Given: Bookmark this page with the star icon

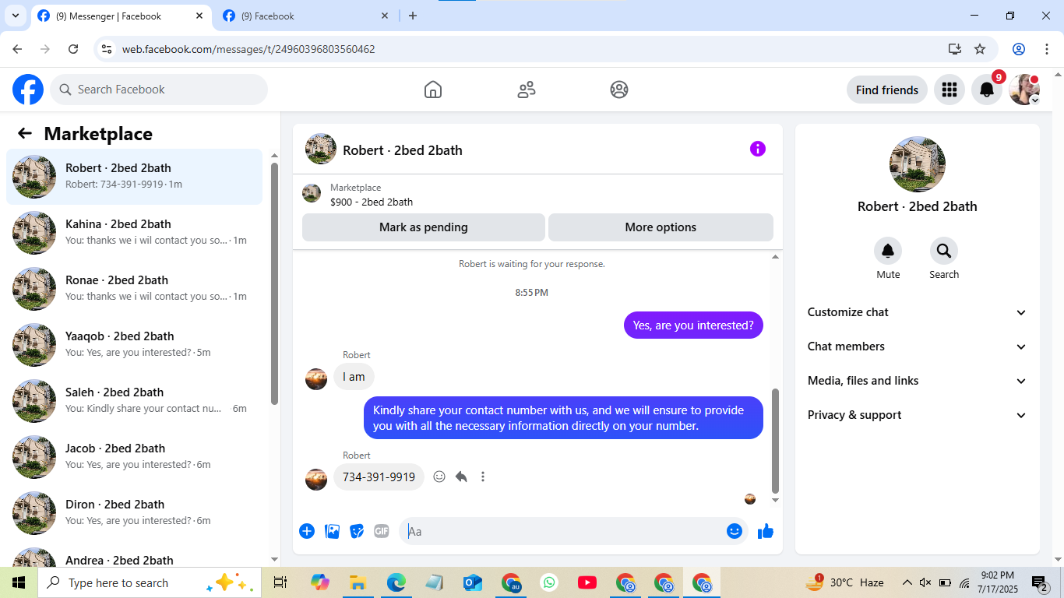Looking at the screenshot, I should pyautogui.click(x=980, y=49).
